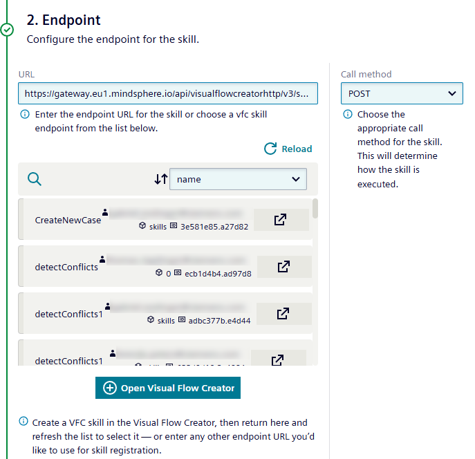
Task: Select the CreateNewCase skill endpoint
Action: tap(68, 221)
